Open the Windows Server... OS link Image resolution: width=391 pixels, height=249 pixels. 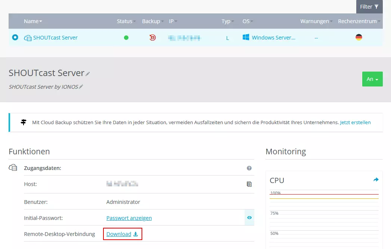tap(273, 38)
